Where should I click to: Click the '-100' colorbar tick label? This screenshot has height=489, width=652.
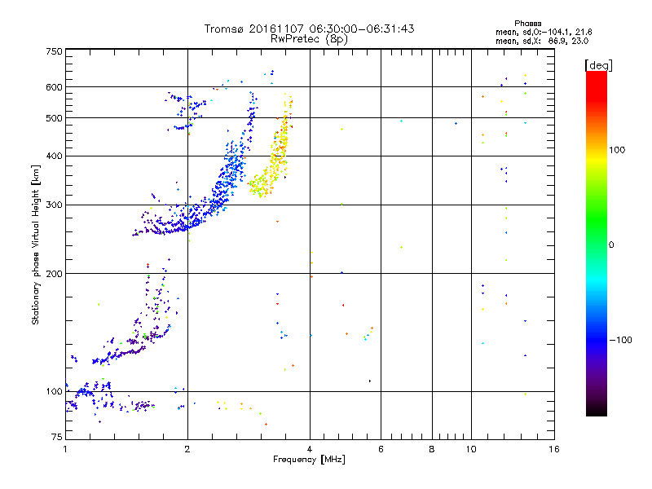tap(620, 340)
